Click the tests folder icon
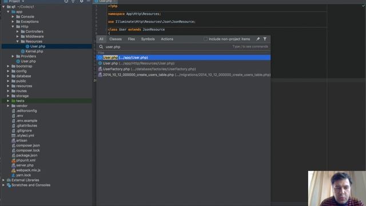 click(13, 101)
